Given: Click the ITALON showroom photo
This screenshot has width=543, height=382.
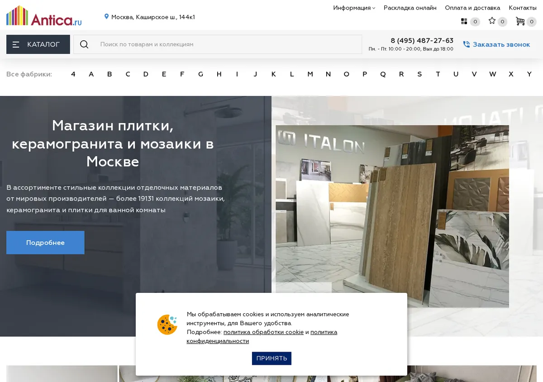Looking at the screenshot, I should 392,216.
